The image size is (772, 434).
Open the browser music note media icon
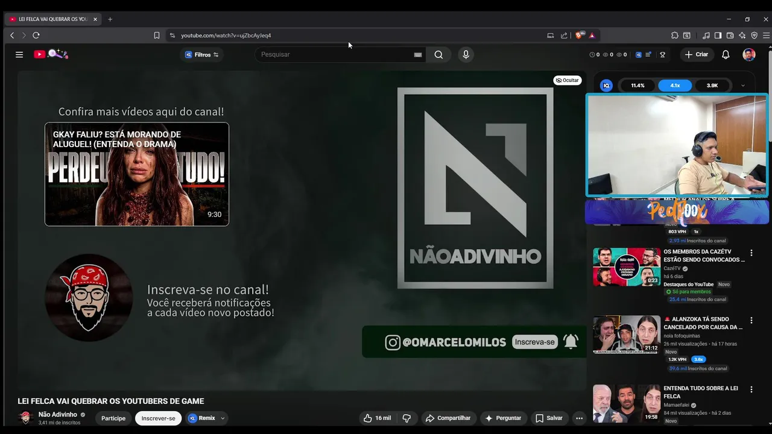pyautogui.click(x=706, y=36)
